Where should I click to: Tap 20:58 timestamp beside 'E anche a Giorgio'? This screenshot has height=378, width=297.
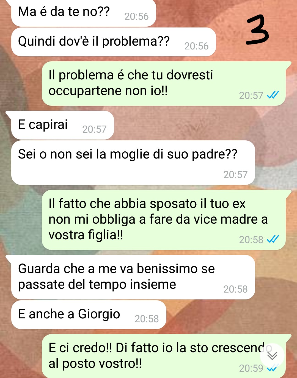[x=147, y=319]
